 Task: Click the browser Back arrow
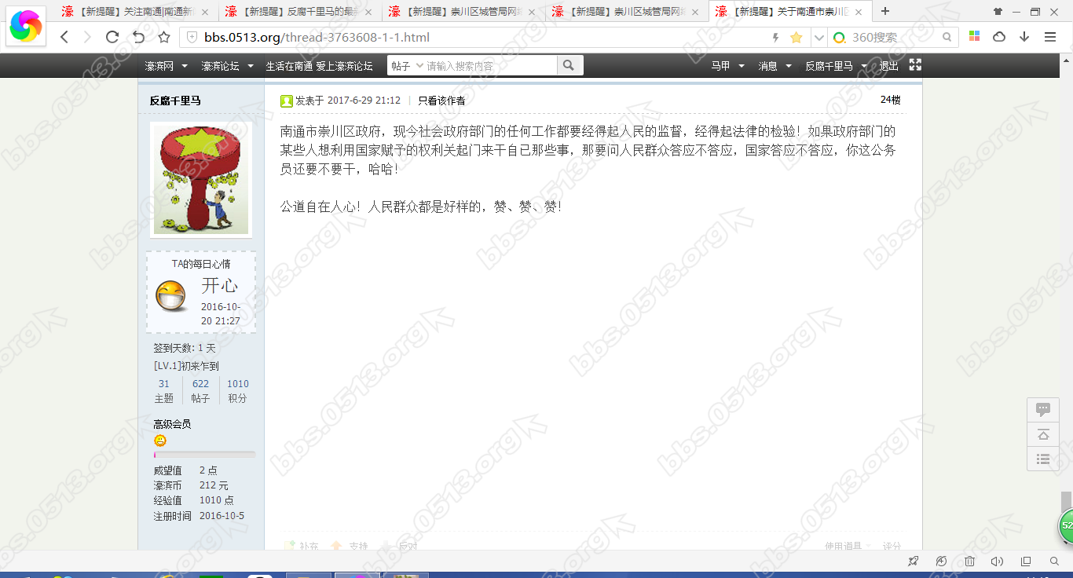click(x=64, y=37)
